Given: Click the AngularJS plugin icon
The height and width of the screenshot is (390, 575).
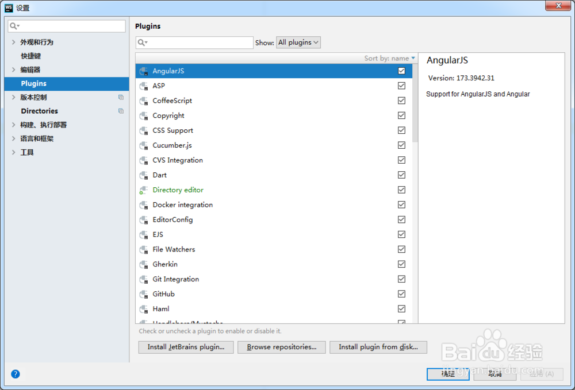Looking at the screenshot, I should click(144, 71).
